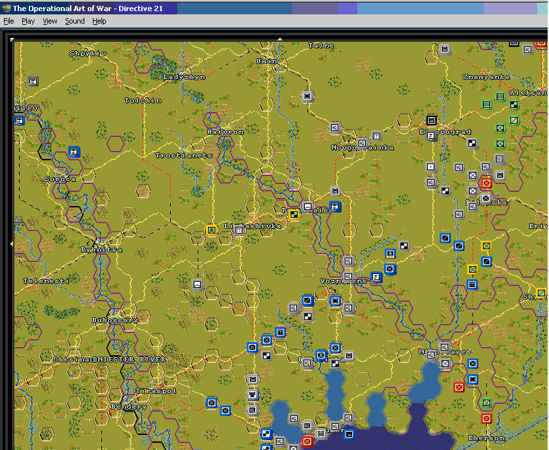
Task: Select the black unit counter above Kirovograd
Action: pyautogui.click(x=431, y=120)
